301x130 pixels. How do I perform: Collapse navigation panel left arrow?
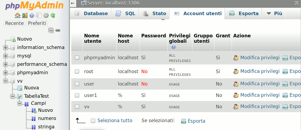(73, 3)
